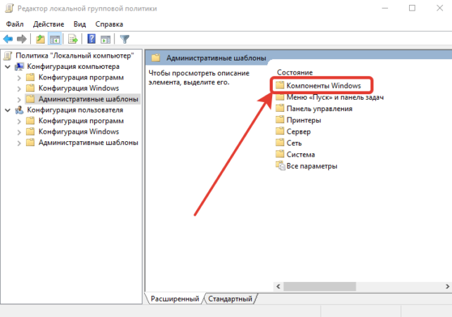Switch to the Расширенный tab
This screenshot has width=452, height=317.
(x=175, y=299)
